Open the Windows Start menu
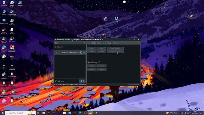 [x=2, y=113]
